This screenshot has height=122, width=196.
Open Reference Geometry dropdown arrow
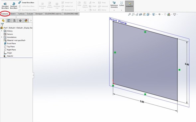(x=114, y=10)
